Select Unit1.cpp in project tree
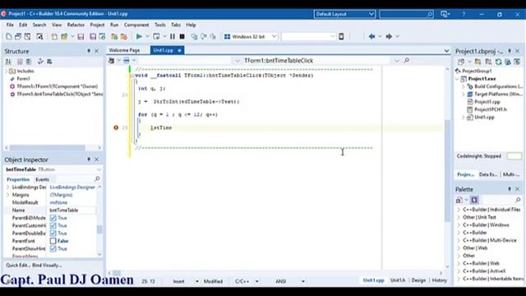This screenshot has width=526, height=296. pos(484,117)
